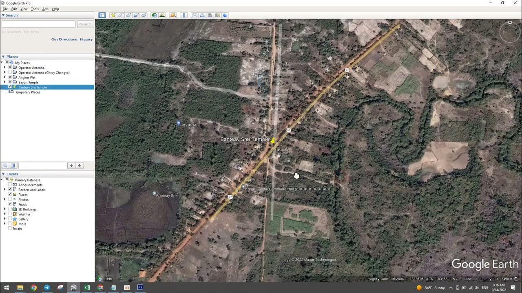Click the blue place marker with Khmer label on map

[x=178, y=123]
